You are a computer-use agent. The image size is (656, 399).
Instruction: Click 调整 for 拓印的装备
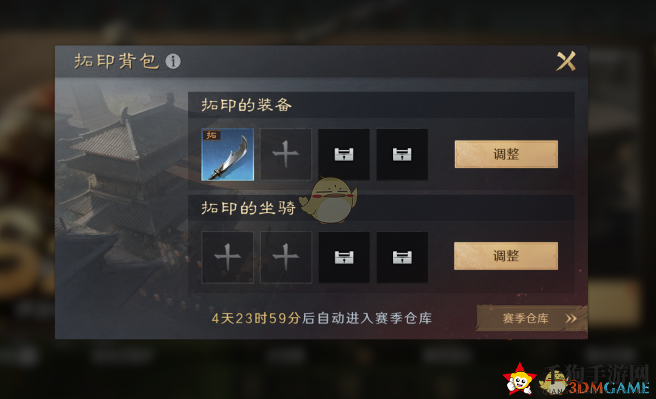506,154
